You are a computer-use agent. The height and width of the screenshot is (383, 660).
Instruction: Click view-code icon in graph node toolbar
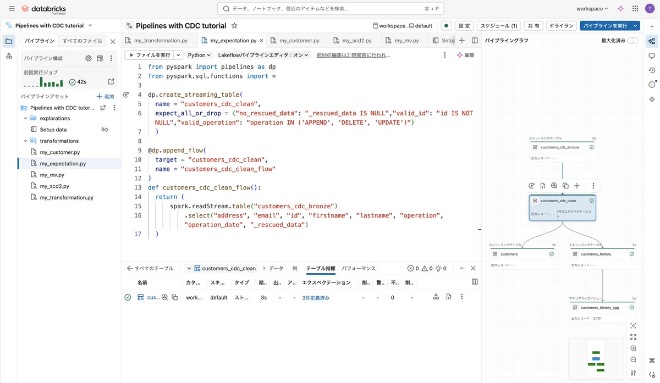(x=543, y=186)
